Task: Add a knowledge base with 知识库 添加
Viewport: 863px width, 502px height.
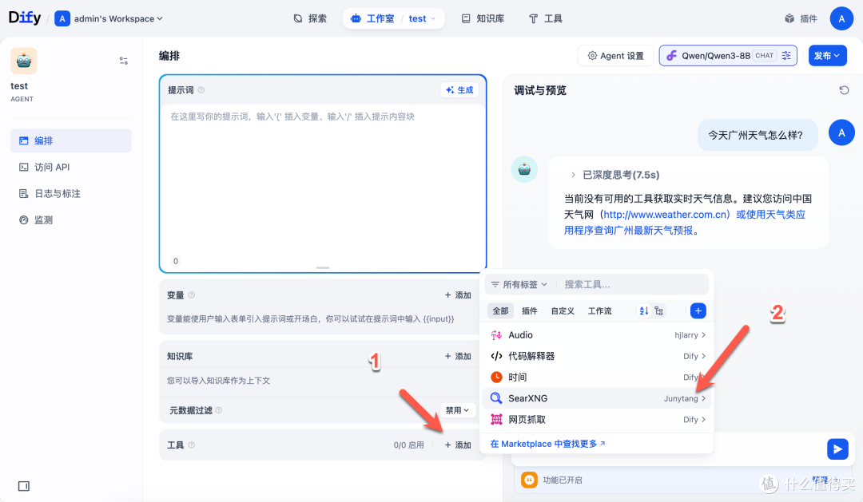Action: pos(458,356)
